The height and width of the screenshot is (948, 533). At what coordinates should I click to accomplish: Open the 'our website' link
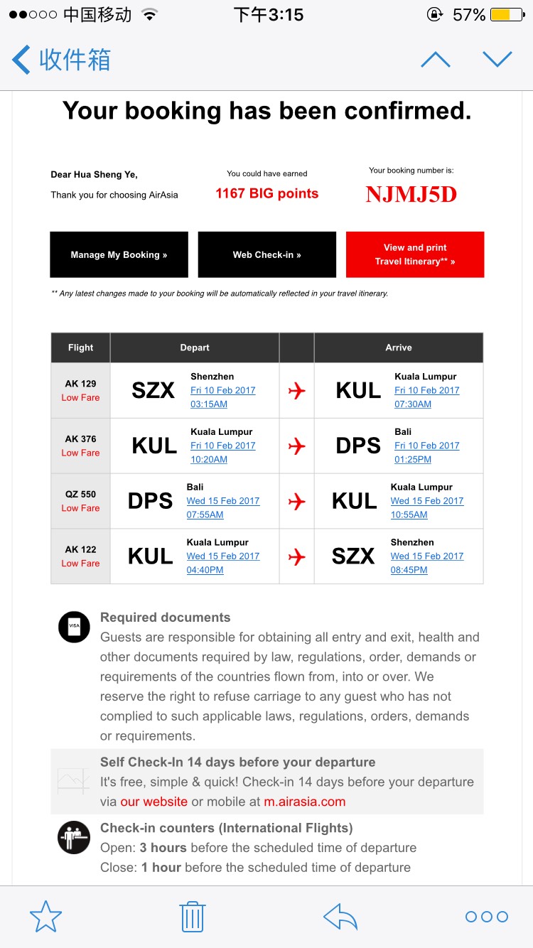154,802
